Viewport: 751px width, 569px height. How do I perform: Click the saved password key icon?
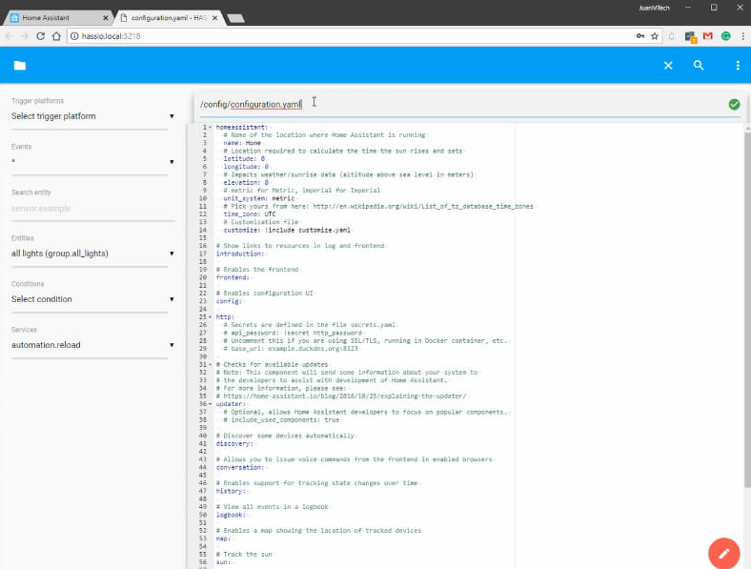point(640,36)
